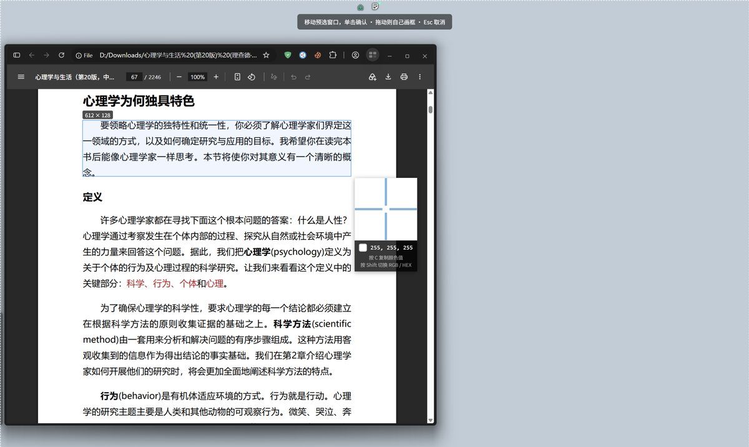749x447 pixels.
Task: Click the File site info chip
Action: click(84, 56)
